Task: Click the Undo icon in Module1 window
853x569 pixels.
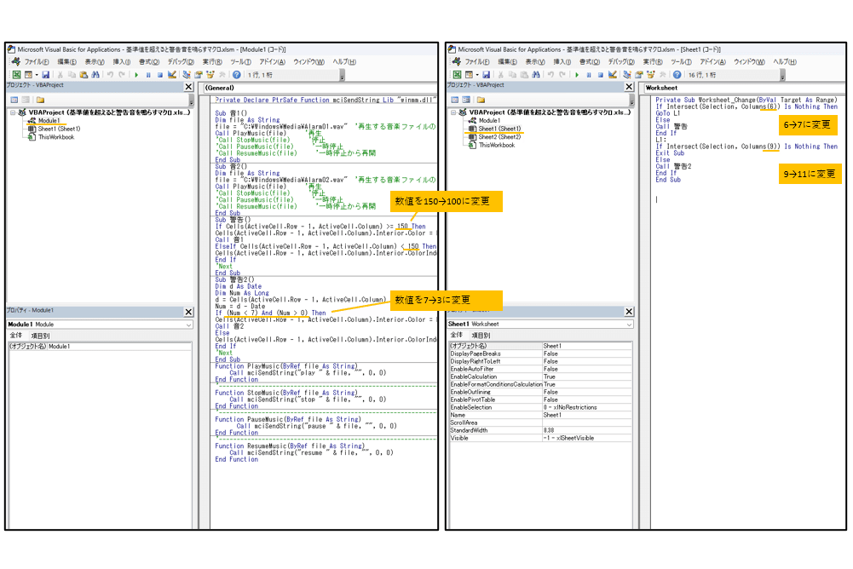Action: click(x=110, y=74)
